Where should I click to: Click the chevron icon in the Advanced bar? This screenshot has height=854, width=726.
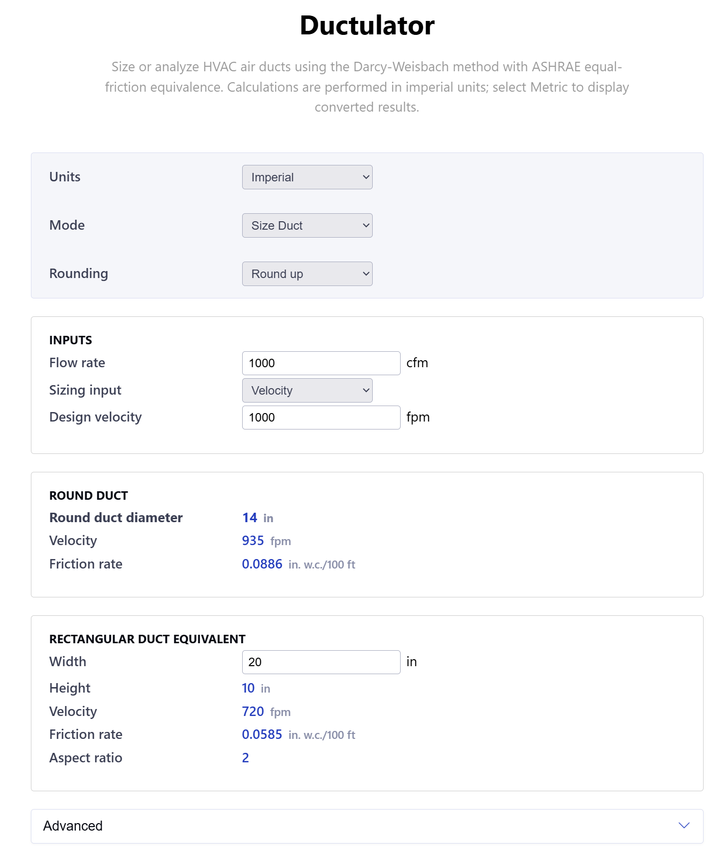pos(684,826)
